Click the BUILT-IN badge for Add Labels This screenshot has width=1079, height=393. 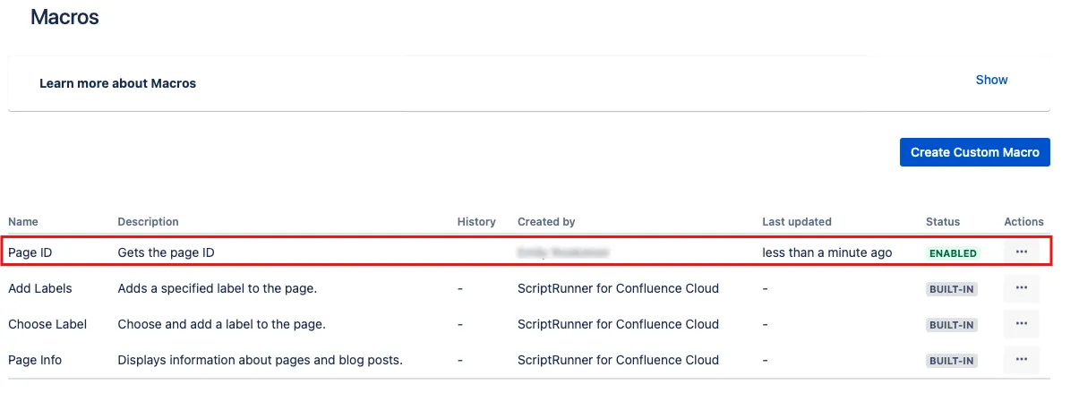[x=952, y=289]
